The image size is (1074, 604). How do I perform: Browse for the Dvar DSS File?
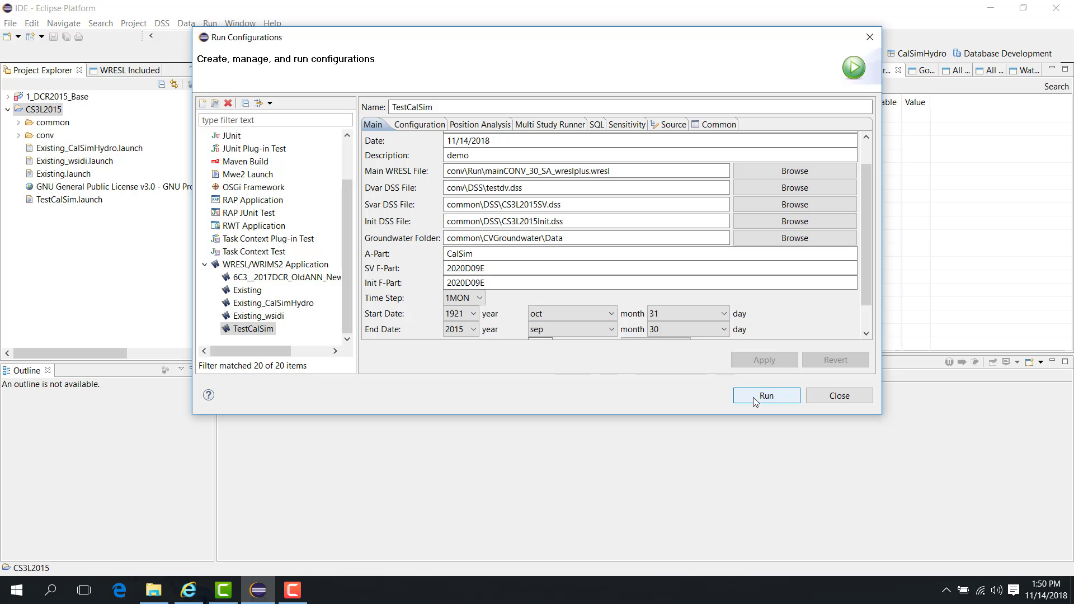coord(794,188)
